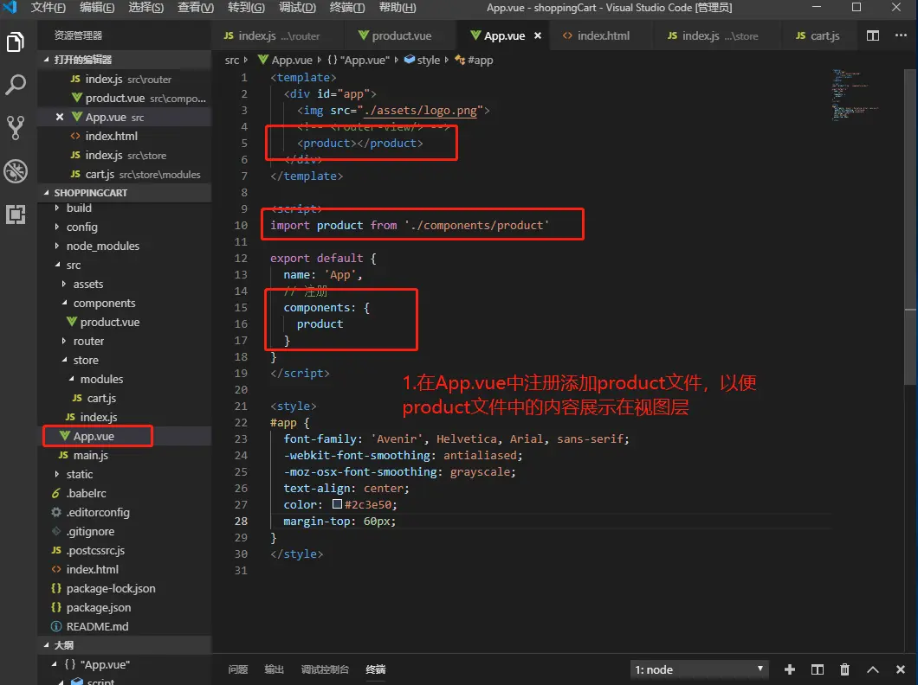Select the 终端 (Terminal) panel tab
The height and width of the screenshot is (685, 918).
376,669
